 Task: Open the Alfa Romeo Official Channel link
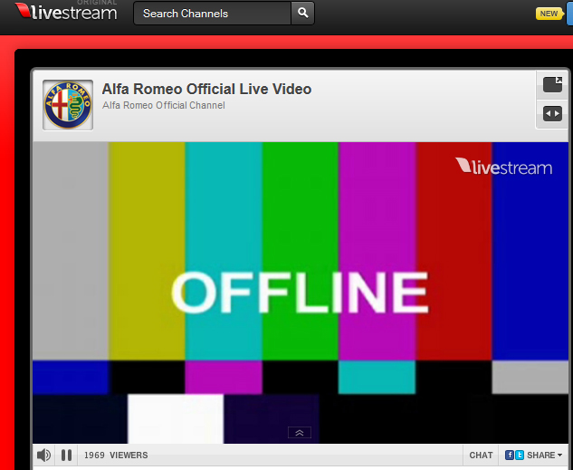tap(164, 106)
